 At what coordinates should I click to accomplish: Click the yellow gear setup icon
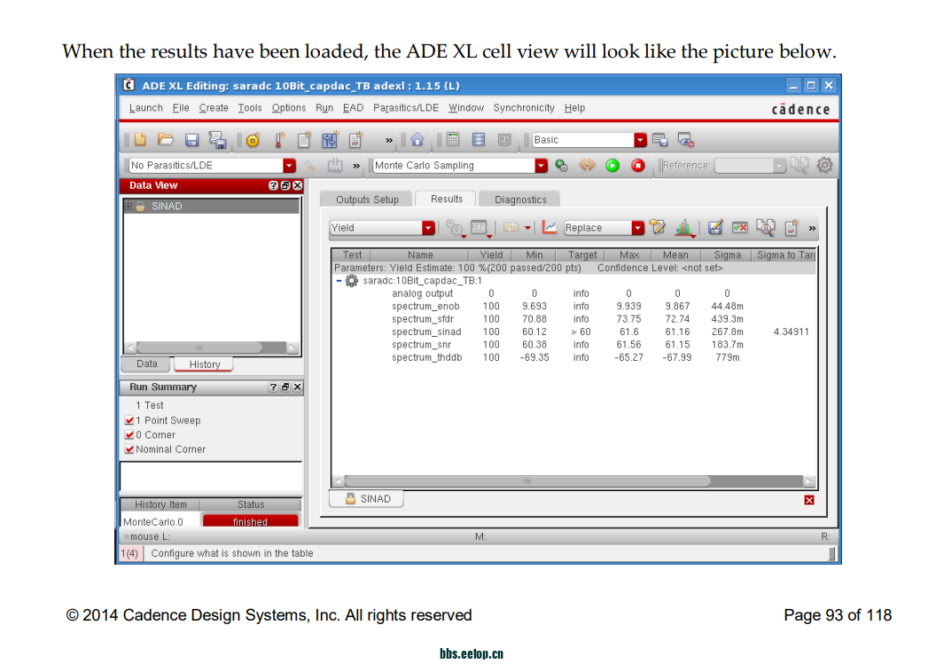click(x=253, y=140)
